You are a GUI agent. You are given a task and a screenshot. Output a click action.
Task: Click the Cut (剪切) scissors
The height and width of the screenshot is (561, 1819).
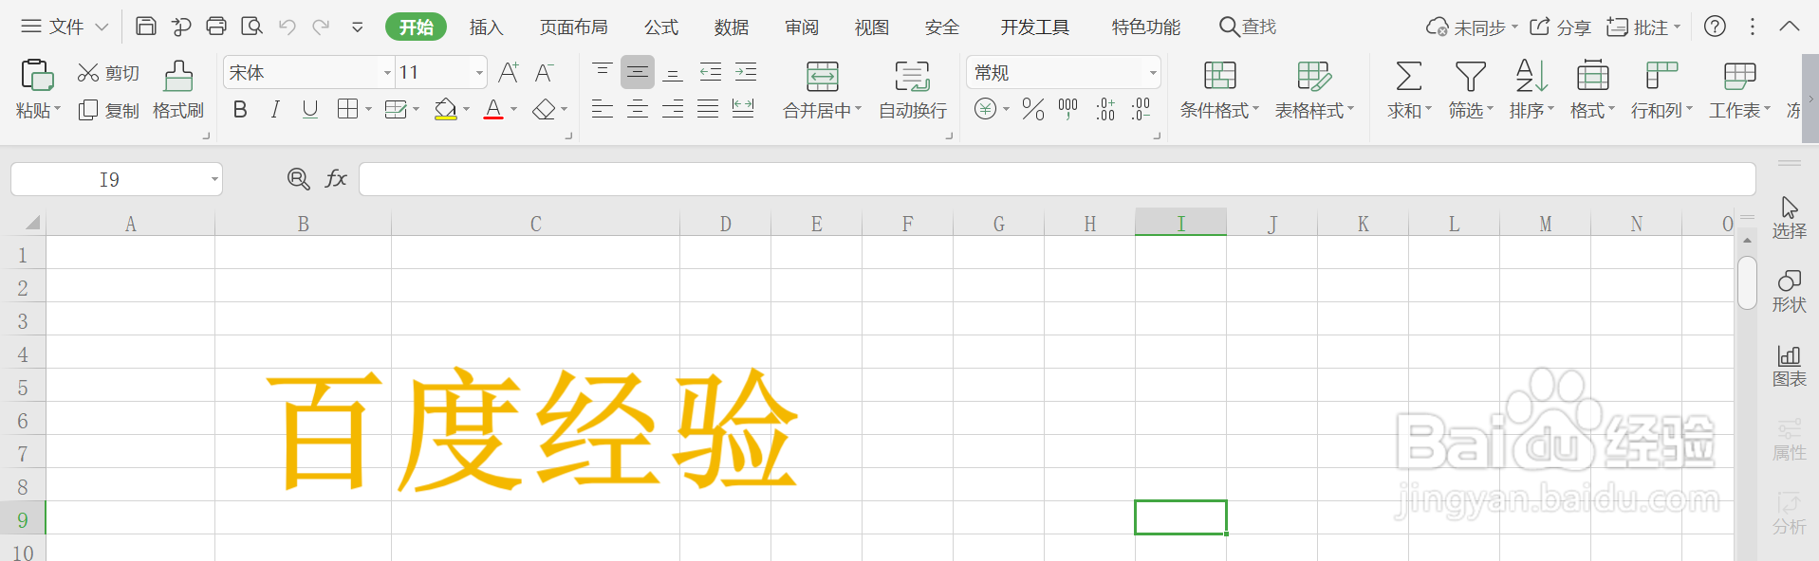point(88,73)
